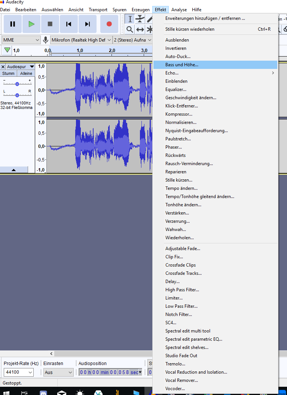Choose Erweiterungen hinzufügen / entfernen

[x=215, y=18]
